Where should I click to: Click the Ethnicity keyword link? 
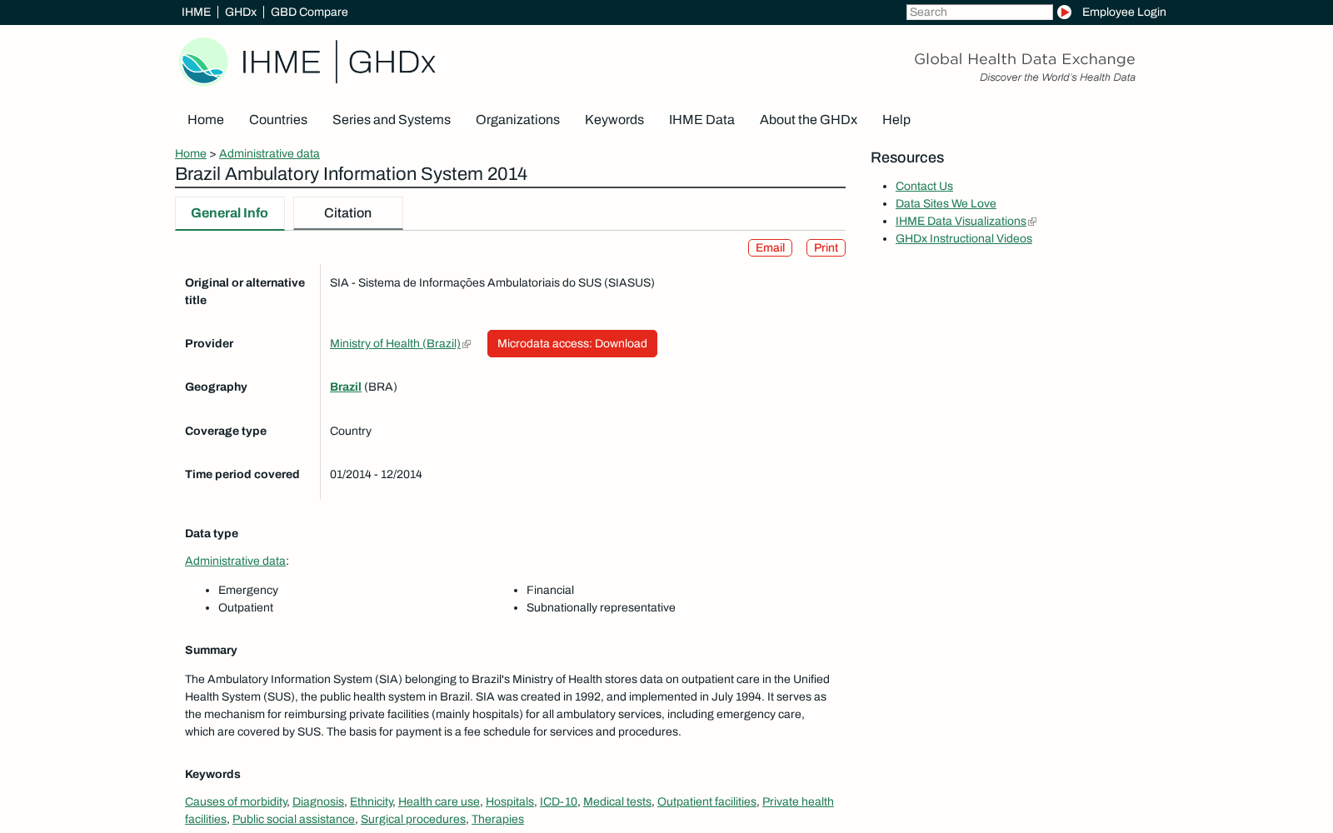coord(371,801)
